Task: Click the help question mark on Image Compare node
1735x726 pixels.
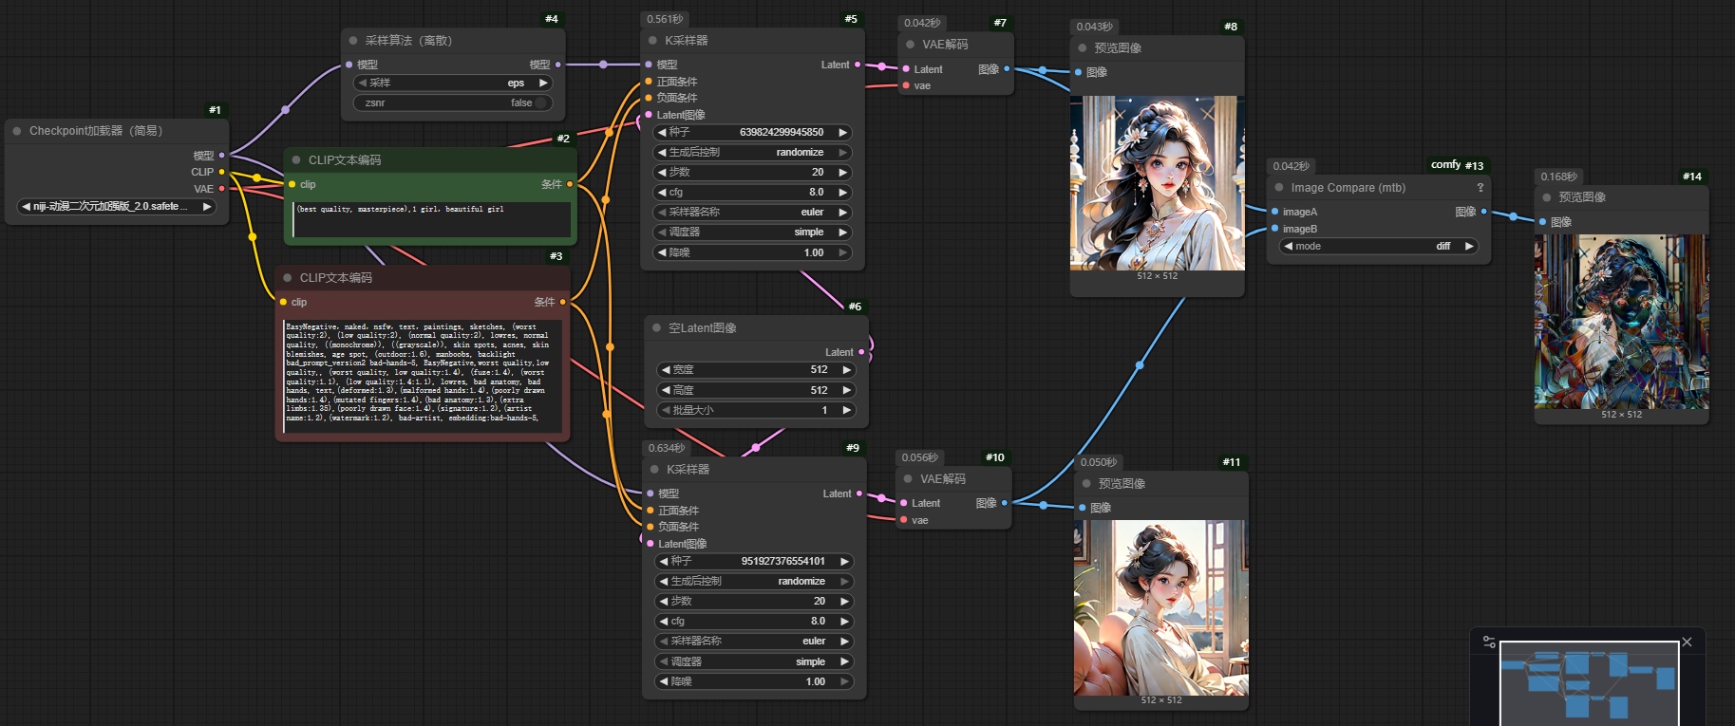Action: pos(1480,188)
